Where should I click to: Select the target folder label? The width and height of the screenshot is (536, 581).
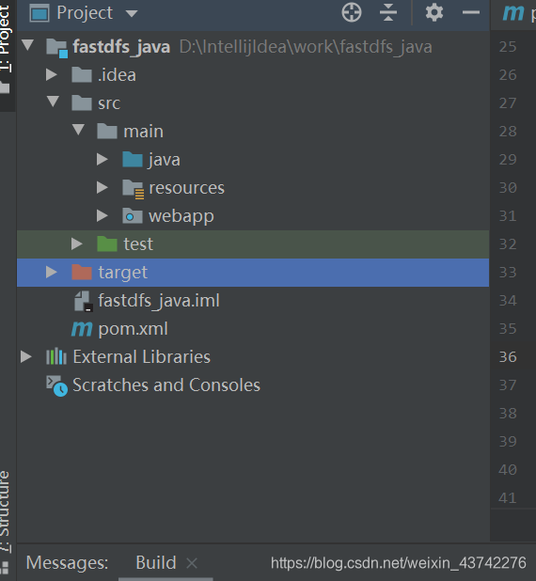tap(122, 273)
